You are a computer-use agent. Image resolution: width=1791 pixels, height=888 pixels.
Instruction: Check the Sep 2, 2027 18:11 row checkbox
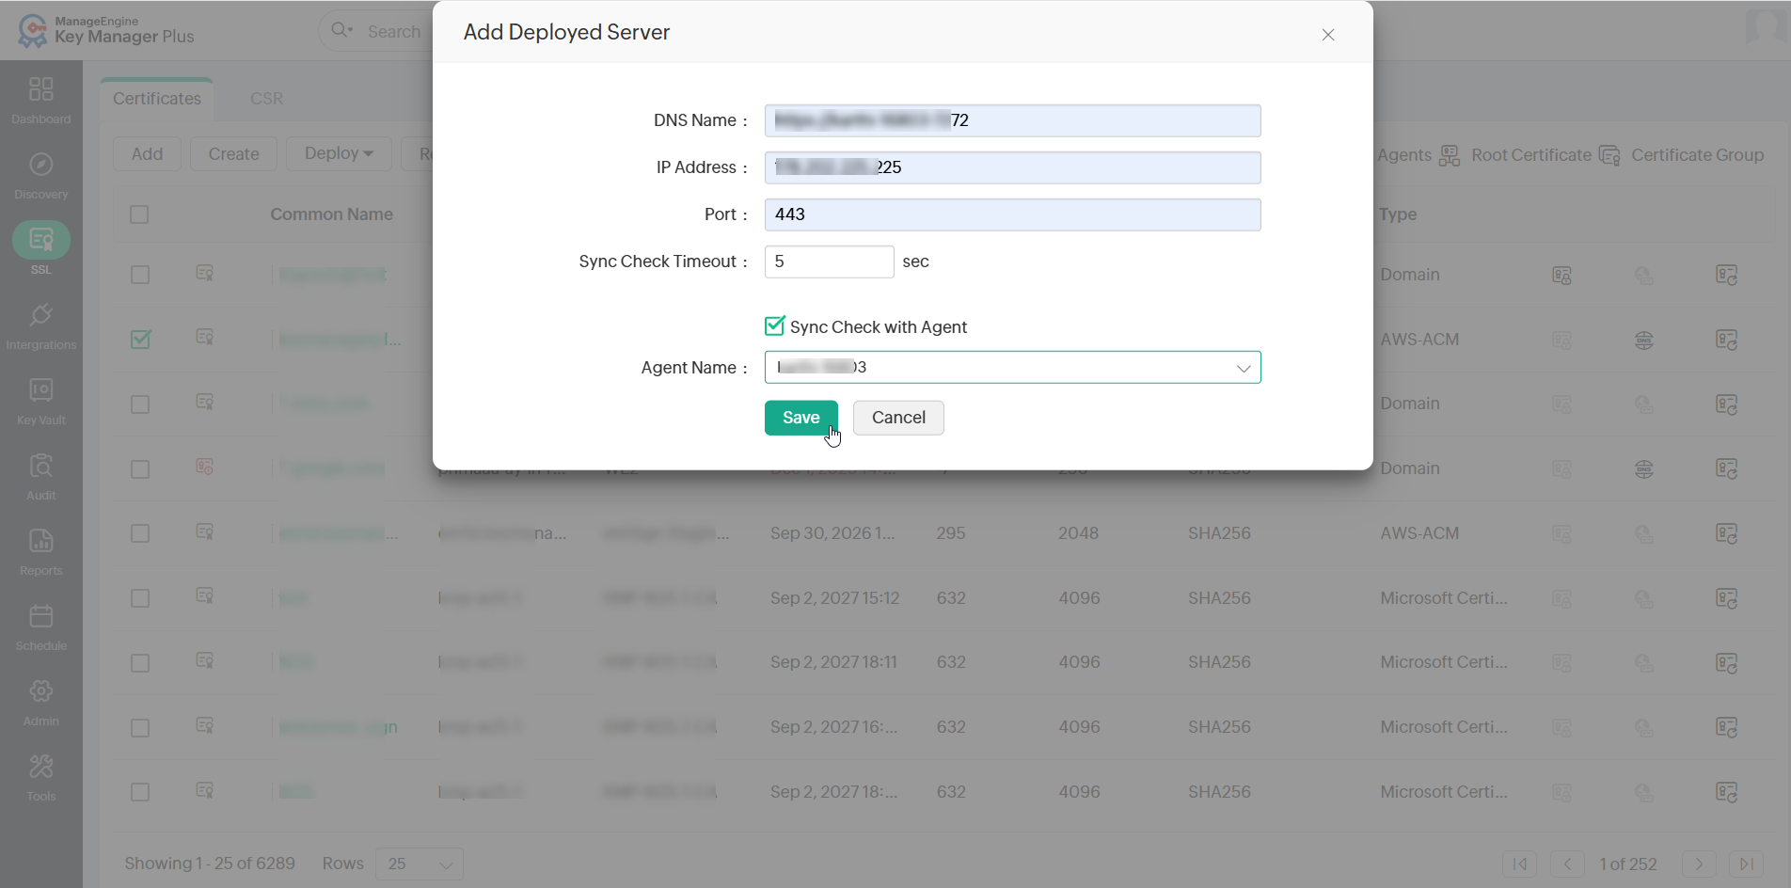click(140, 663)
